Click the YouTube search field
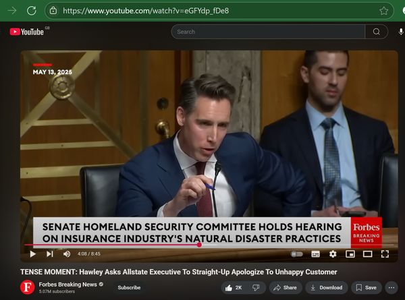The image size is (405, 300). coord(268,32)
